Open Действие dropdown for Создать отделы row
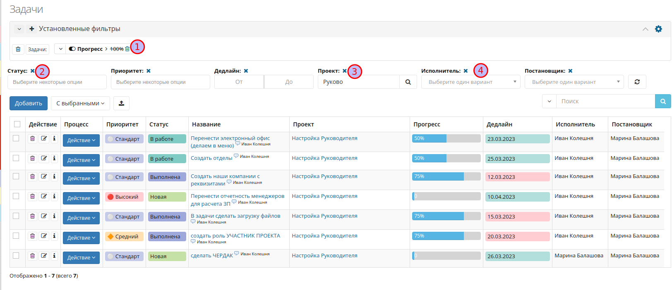This screenshot has width=672, height=290. coord(81,160)
